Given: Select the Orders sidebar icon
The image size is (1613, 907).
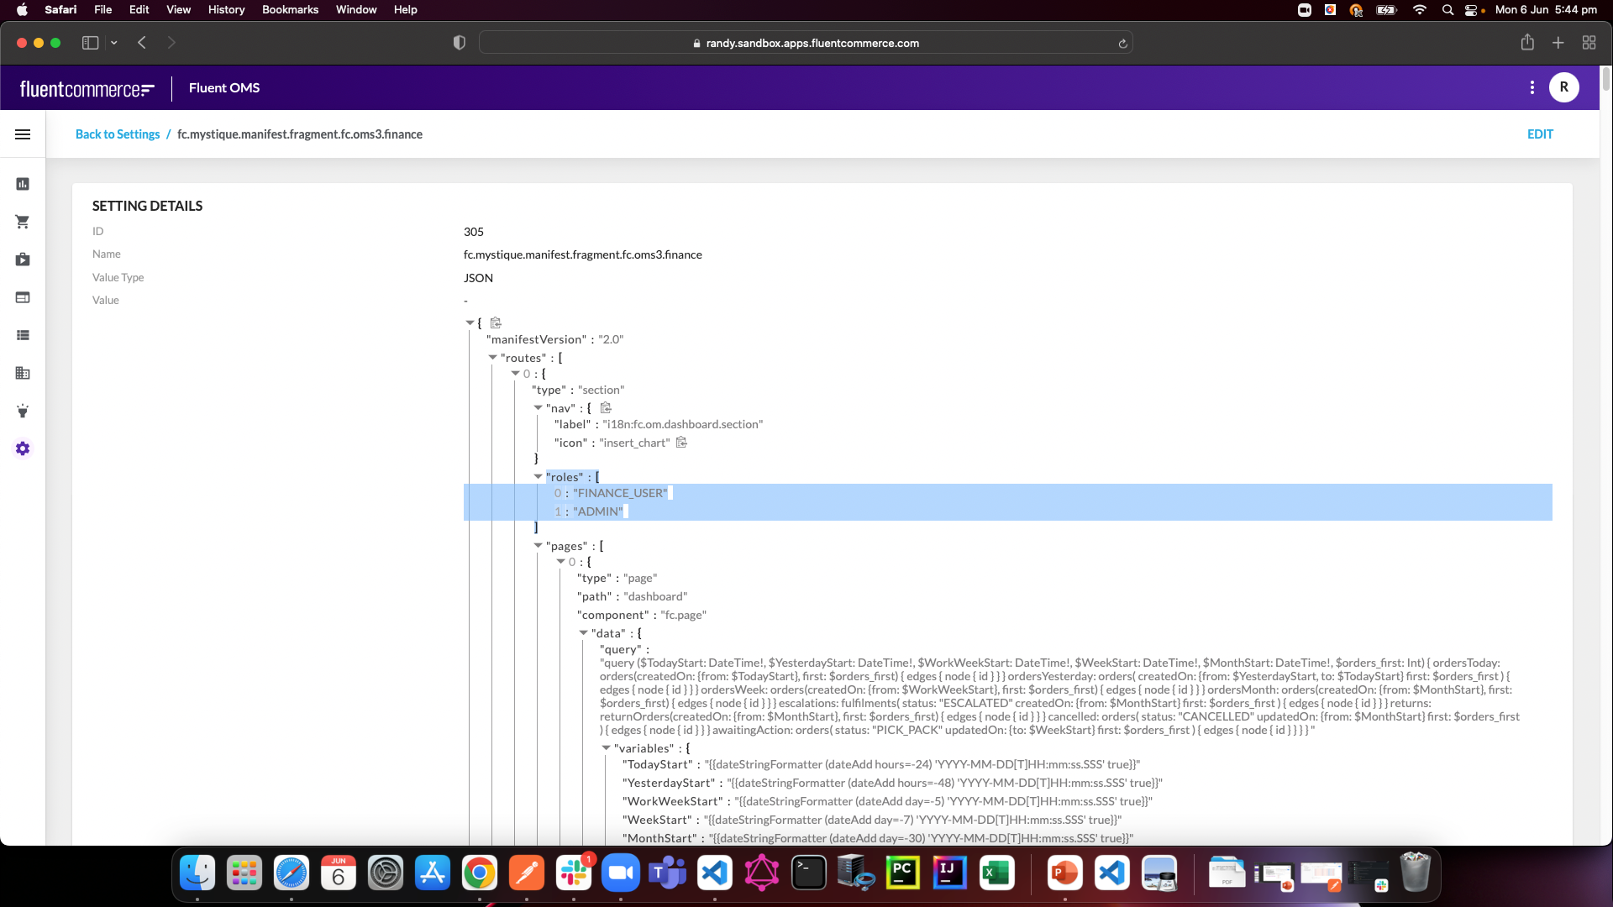Looking at the screenshot, I should (x=22, y=222).
